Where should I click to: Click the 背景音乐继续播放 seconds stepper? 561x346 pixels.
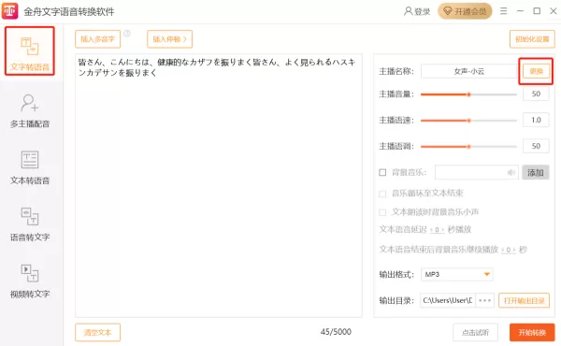click(x=509, y=250)
